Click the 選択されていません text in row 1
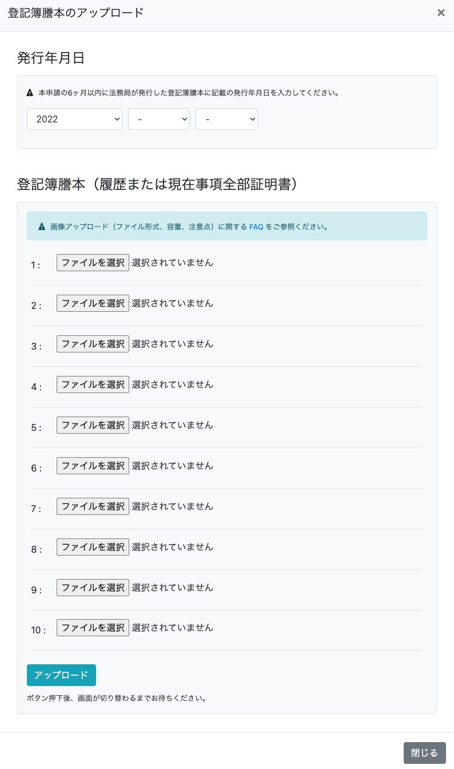Viewport: 454px width, 769px height. [x=173, y=263]
